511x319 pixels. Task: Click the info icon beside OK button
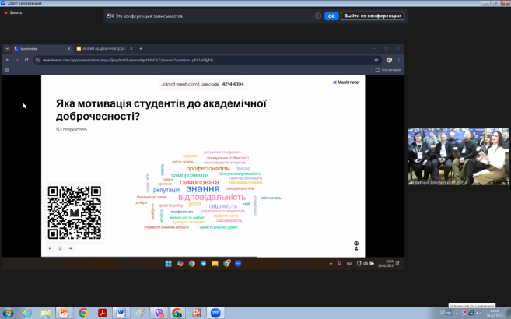pyautogui.click(x=318, y=16)
